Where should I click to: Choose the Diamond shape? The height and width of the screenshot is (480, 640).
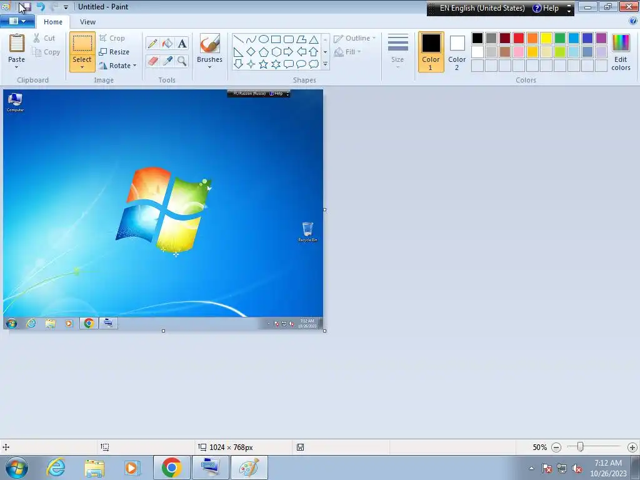click(251, 52)
